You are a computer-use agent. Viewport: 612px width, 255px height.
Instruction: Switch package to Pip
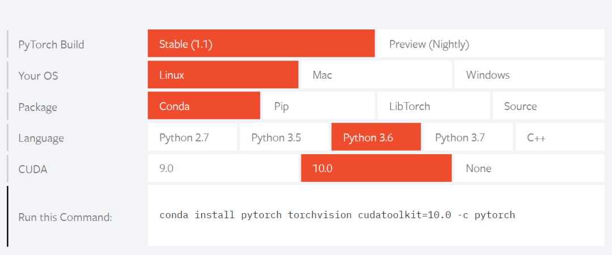tap(318, 105)
